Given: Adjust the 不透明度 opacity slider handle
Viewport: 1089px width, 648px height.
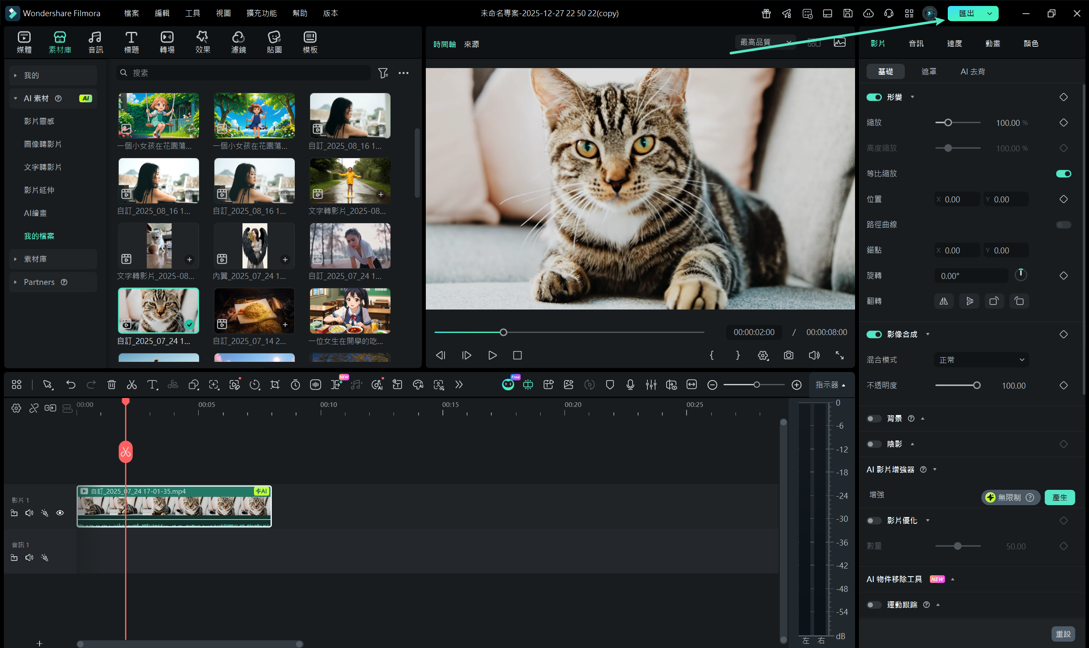Looking at the screenshot, I should tap(976, 386).
